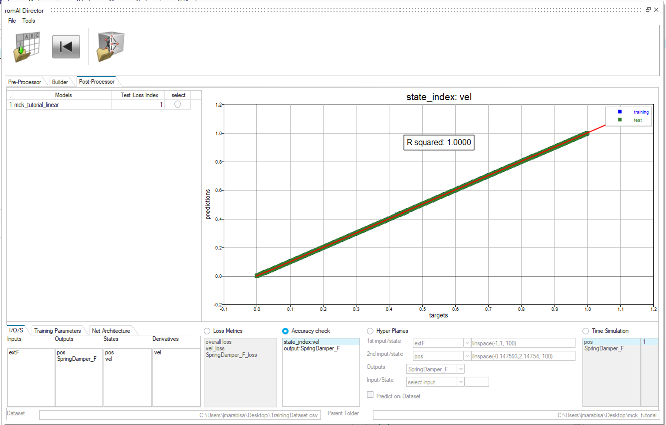The height and width of the screenshot is (425, 666).
Task: Select output:SpringDamper_F in accuracy list
Action: (312, 348)
